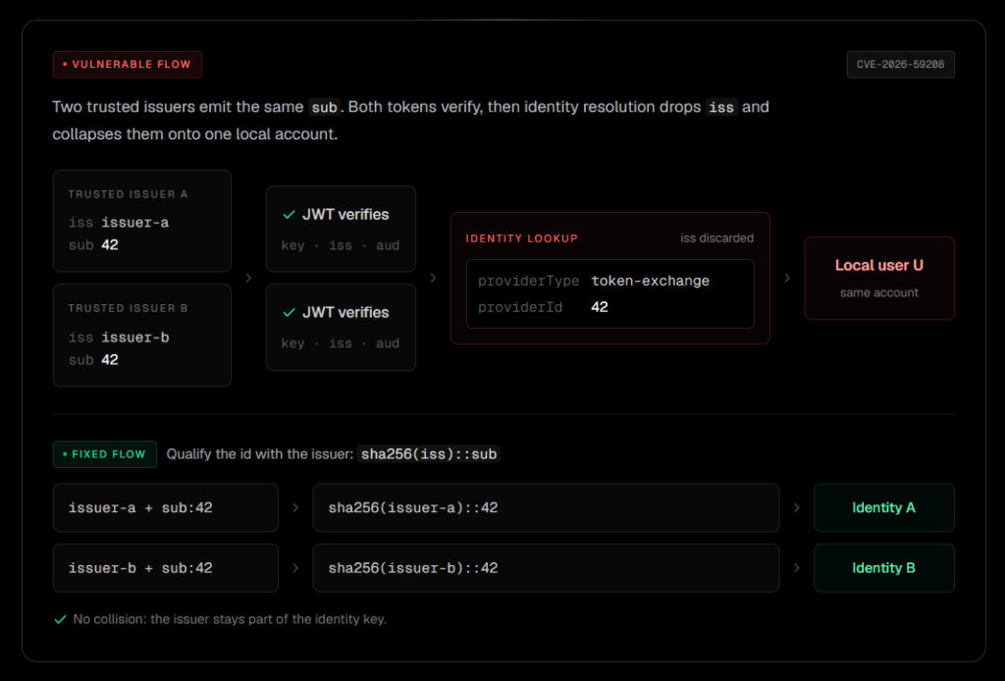The height and width of the screenshot is (681, 1005).
Task: Select the Fixed Flow green badge
Action: [105, 454]
